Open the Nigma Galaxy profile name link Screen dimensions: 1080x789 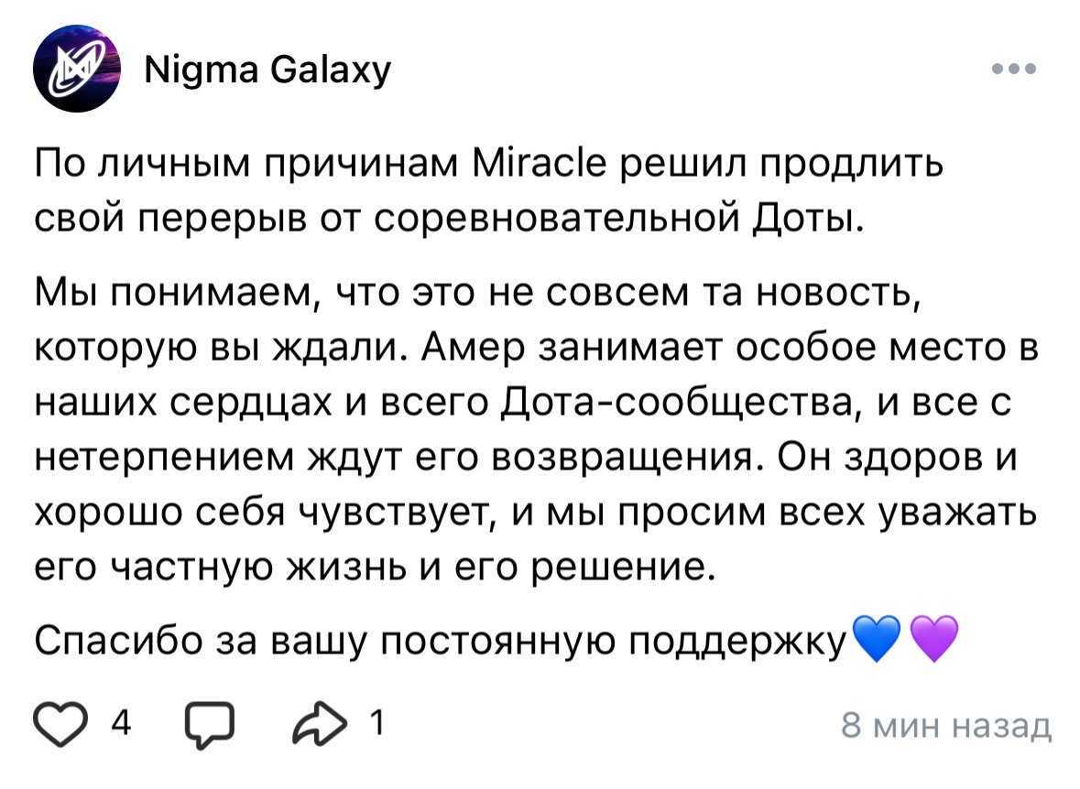268,69
